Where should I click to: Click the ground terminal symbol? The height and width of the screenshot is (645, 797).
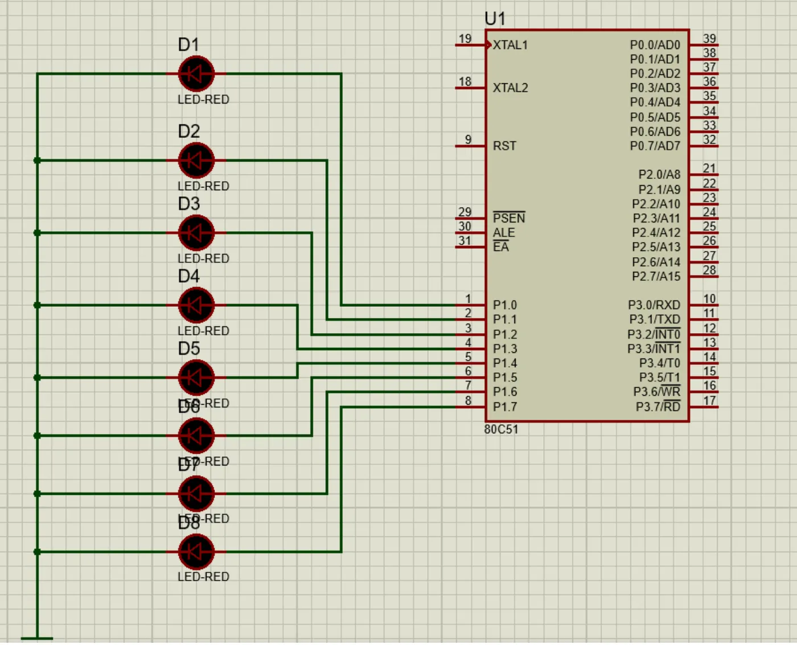(x=37, y=638)
